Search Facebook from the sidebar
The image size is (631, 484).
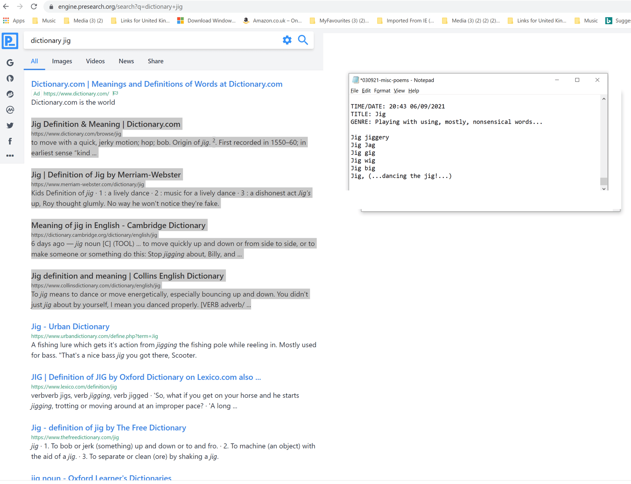10,141
